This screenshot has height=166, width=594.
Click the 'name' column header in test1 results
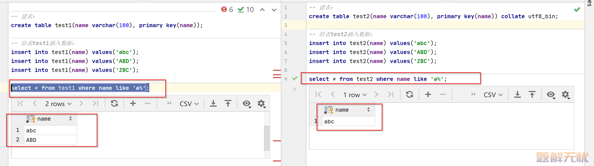[51, 119]
